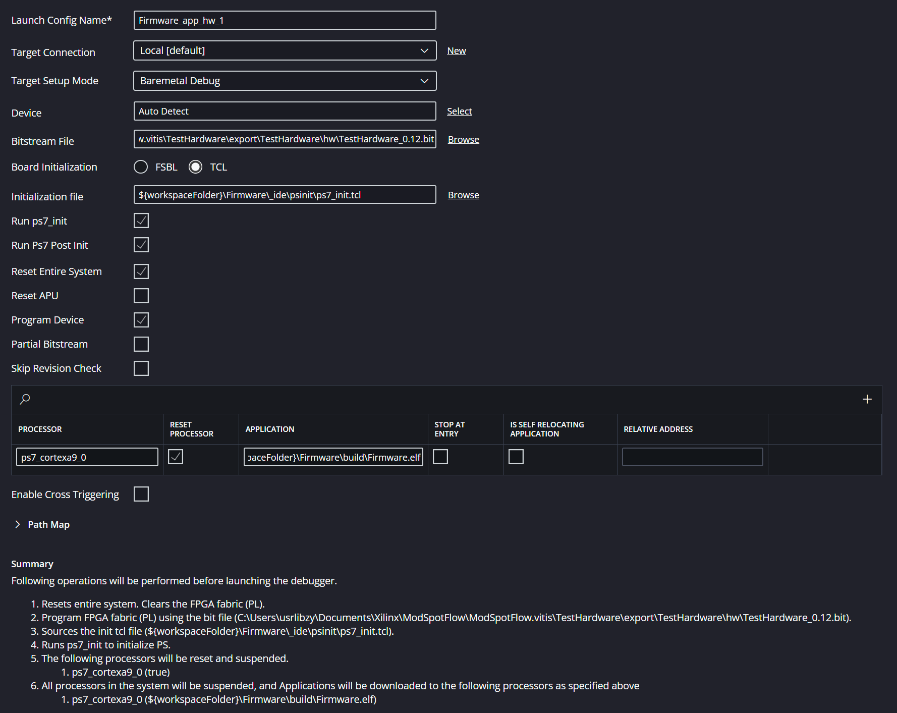Browse for the Initialization file
This screenshot has width=897, height=713.
click(463, 195)
